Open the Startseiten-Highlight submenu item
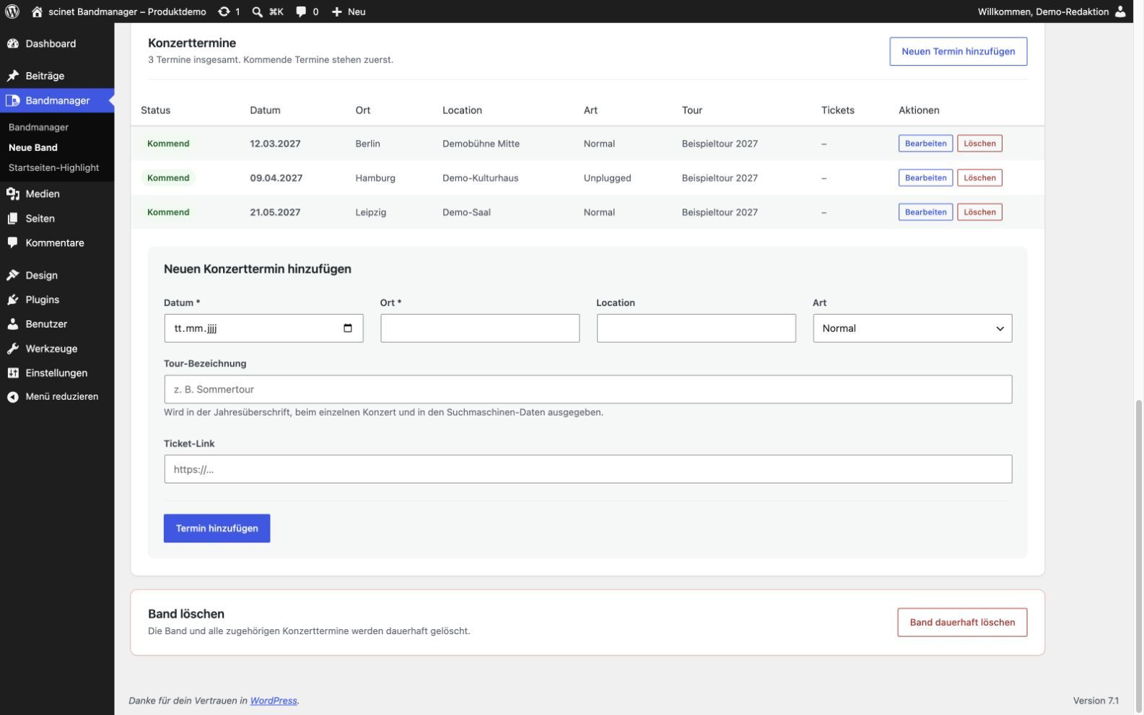This screenshot has width=1144, height=715. click(x=54, y=167)
